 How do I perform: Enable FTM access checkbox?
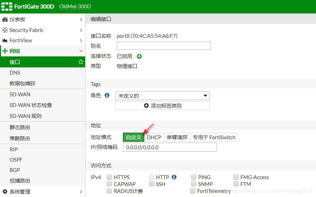point(236,184)
